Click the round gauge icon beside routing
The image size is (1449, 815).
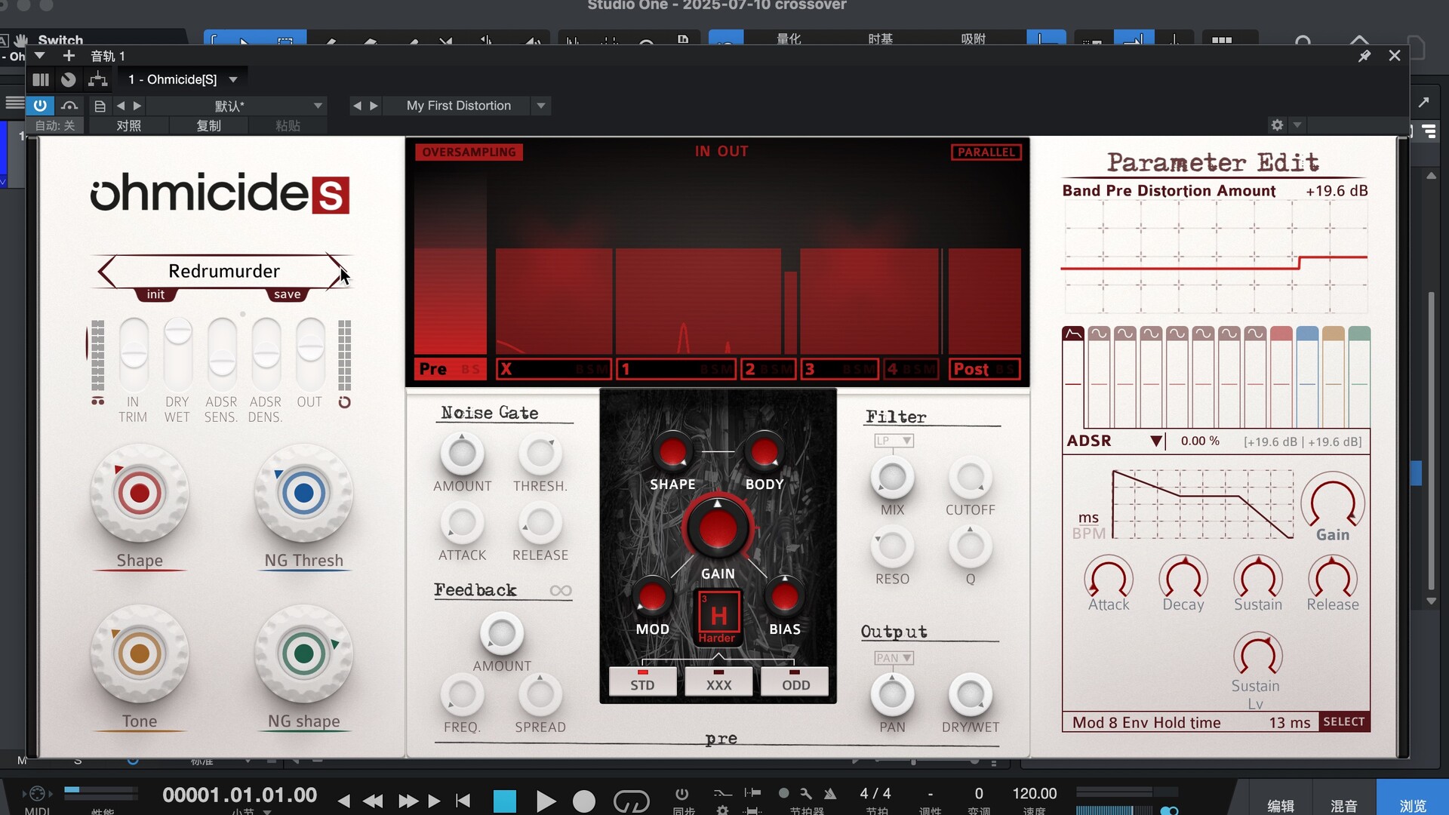click(x=69, y=79)
